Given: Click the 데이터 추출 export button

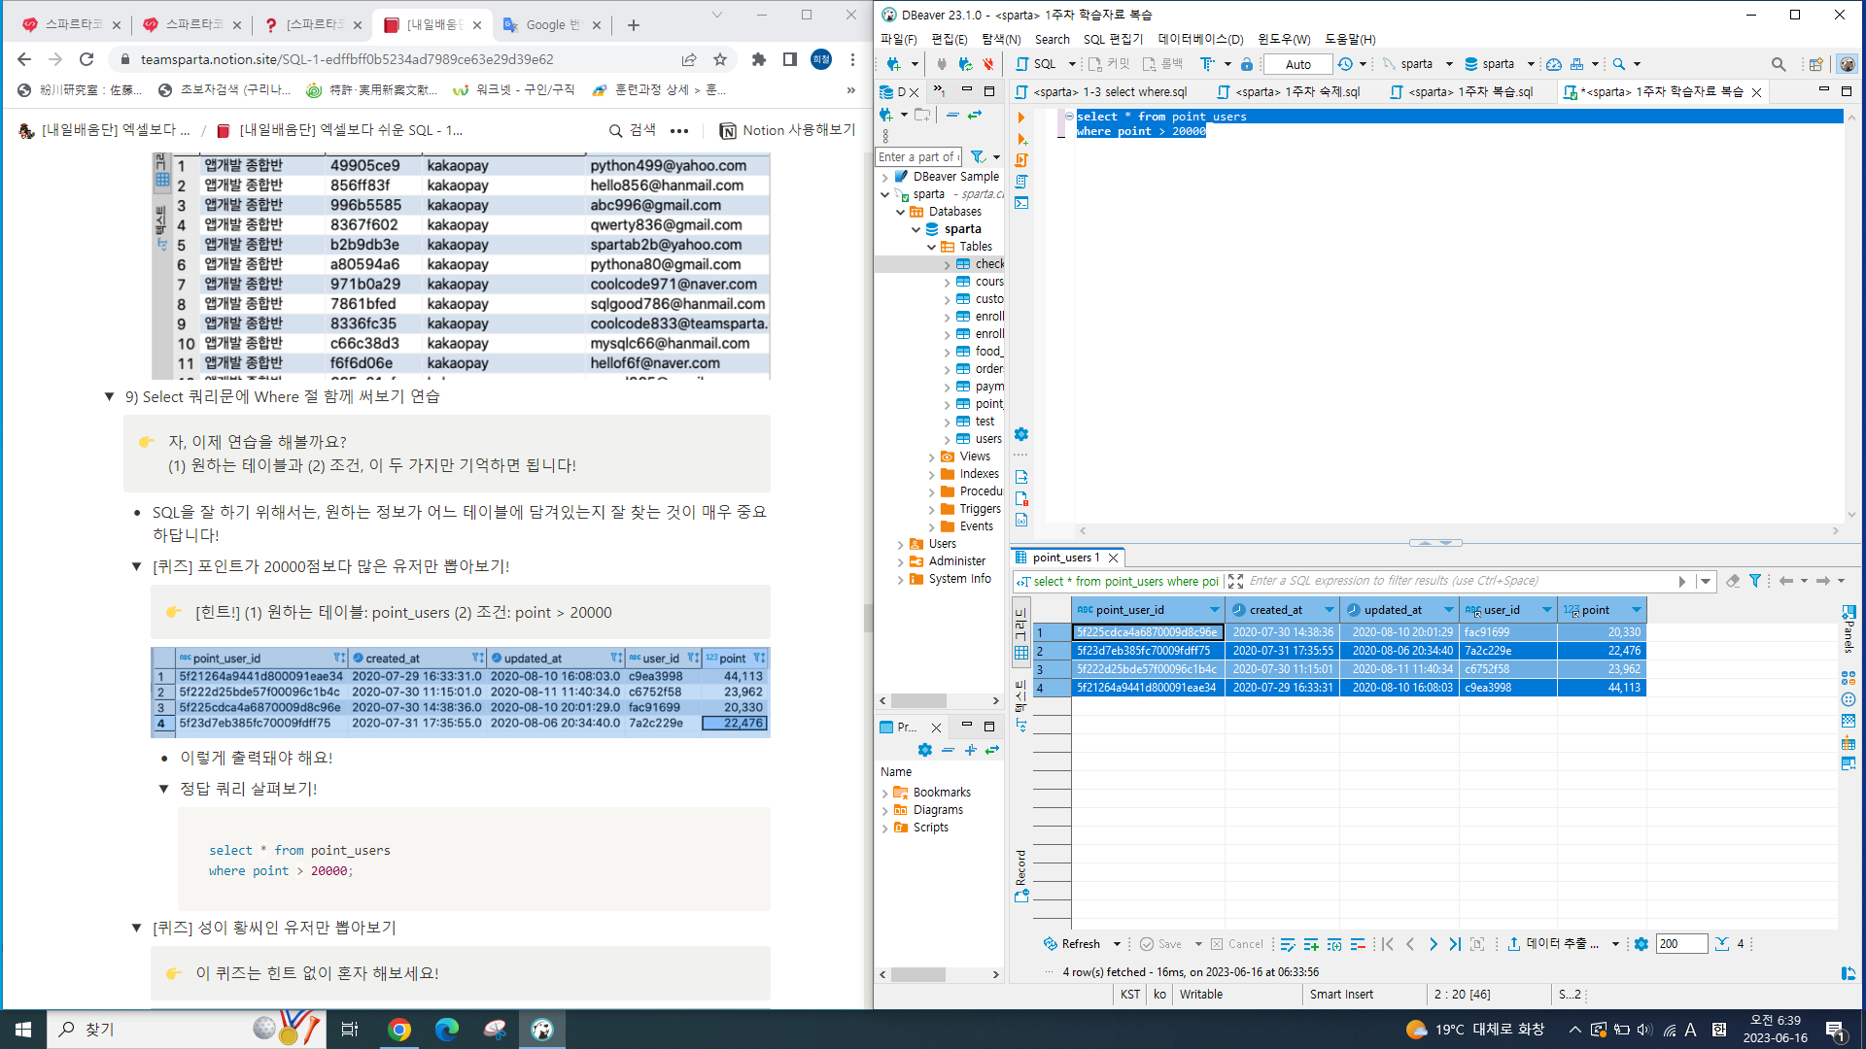Looking at the screenshot, I should (x=1553, y=944).
